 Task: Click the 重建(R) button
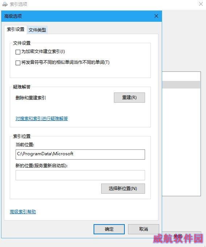point(129,98)
